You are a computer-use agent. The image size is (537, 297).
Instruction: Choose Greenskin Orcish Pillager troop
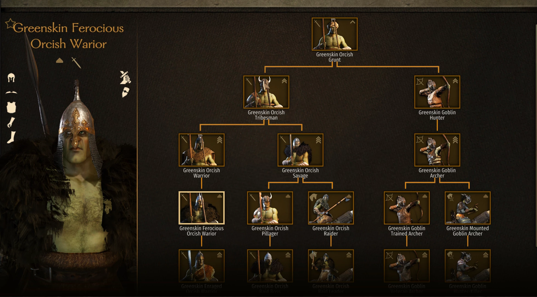click(270, 208)
